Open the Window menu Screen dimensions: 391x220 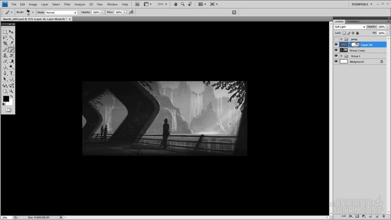[112, 4]
